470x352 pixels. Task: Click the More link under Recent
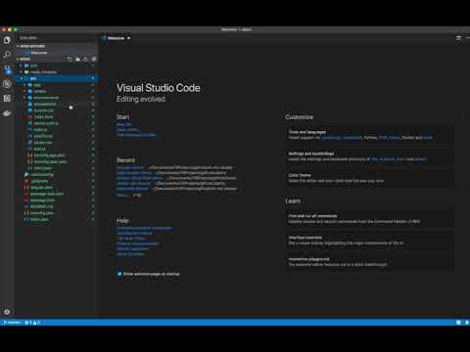[x=121, y=195]
